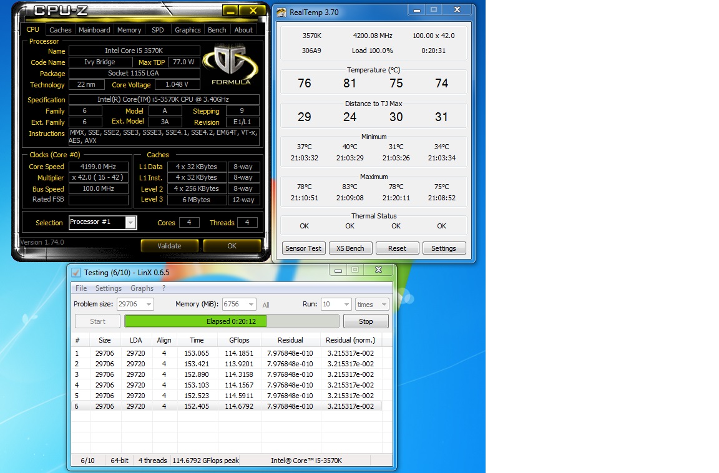Click the Multiplier value x 42.0 (16 - 42)
Screen dimensions: 719x473
pyautogui.click(x=98, y=177)
